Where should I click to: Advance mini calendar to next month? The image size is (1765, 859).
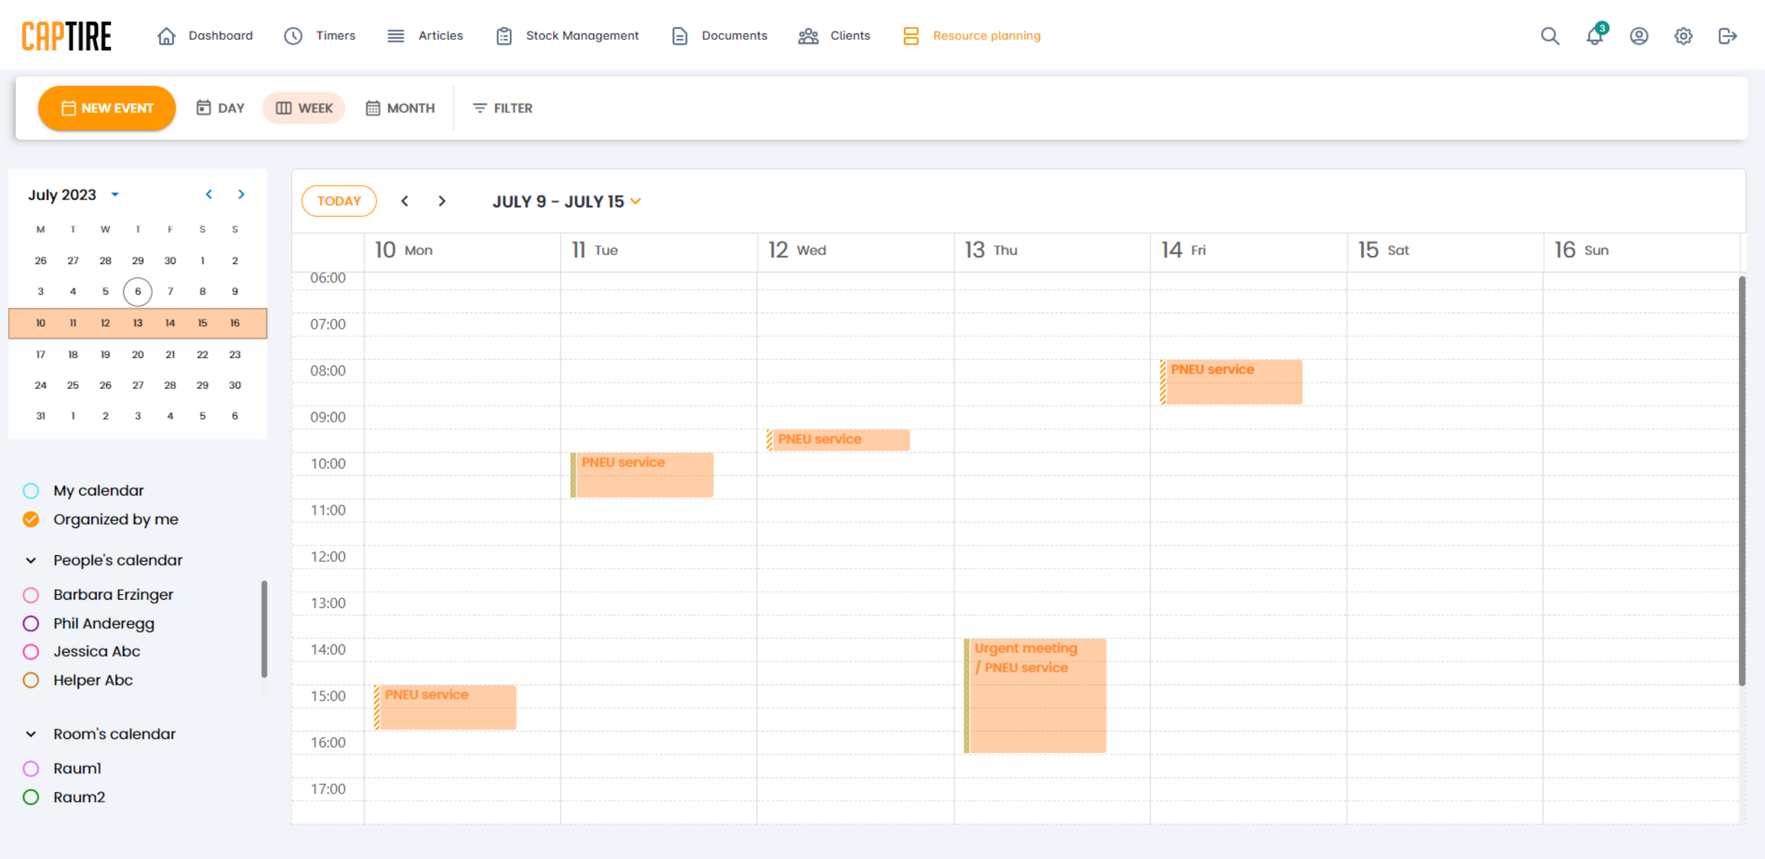tap(241, 195)
